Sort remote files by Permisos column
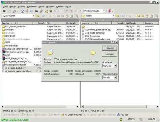 pos(151,23)
